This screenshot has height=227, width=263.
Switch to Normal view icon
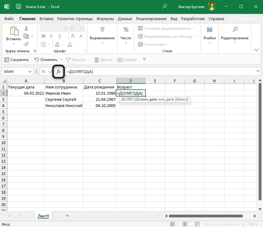pos(172,224)
